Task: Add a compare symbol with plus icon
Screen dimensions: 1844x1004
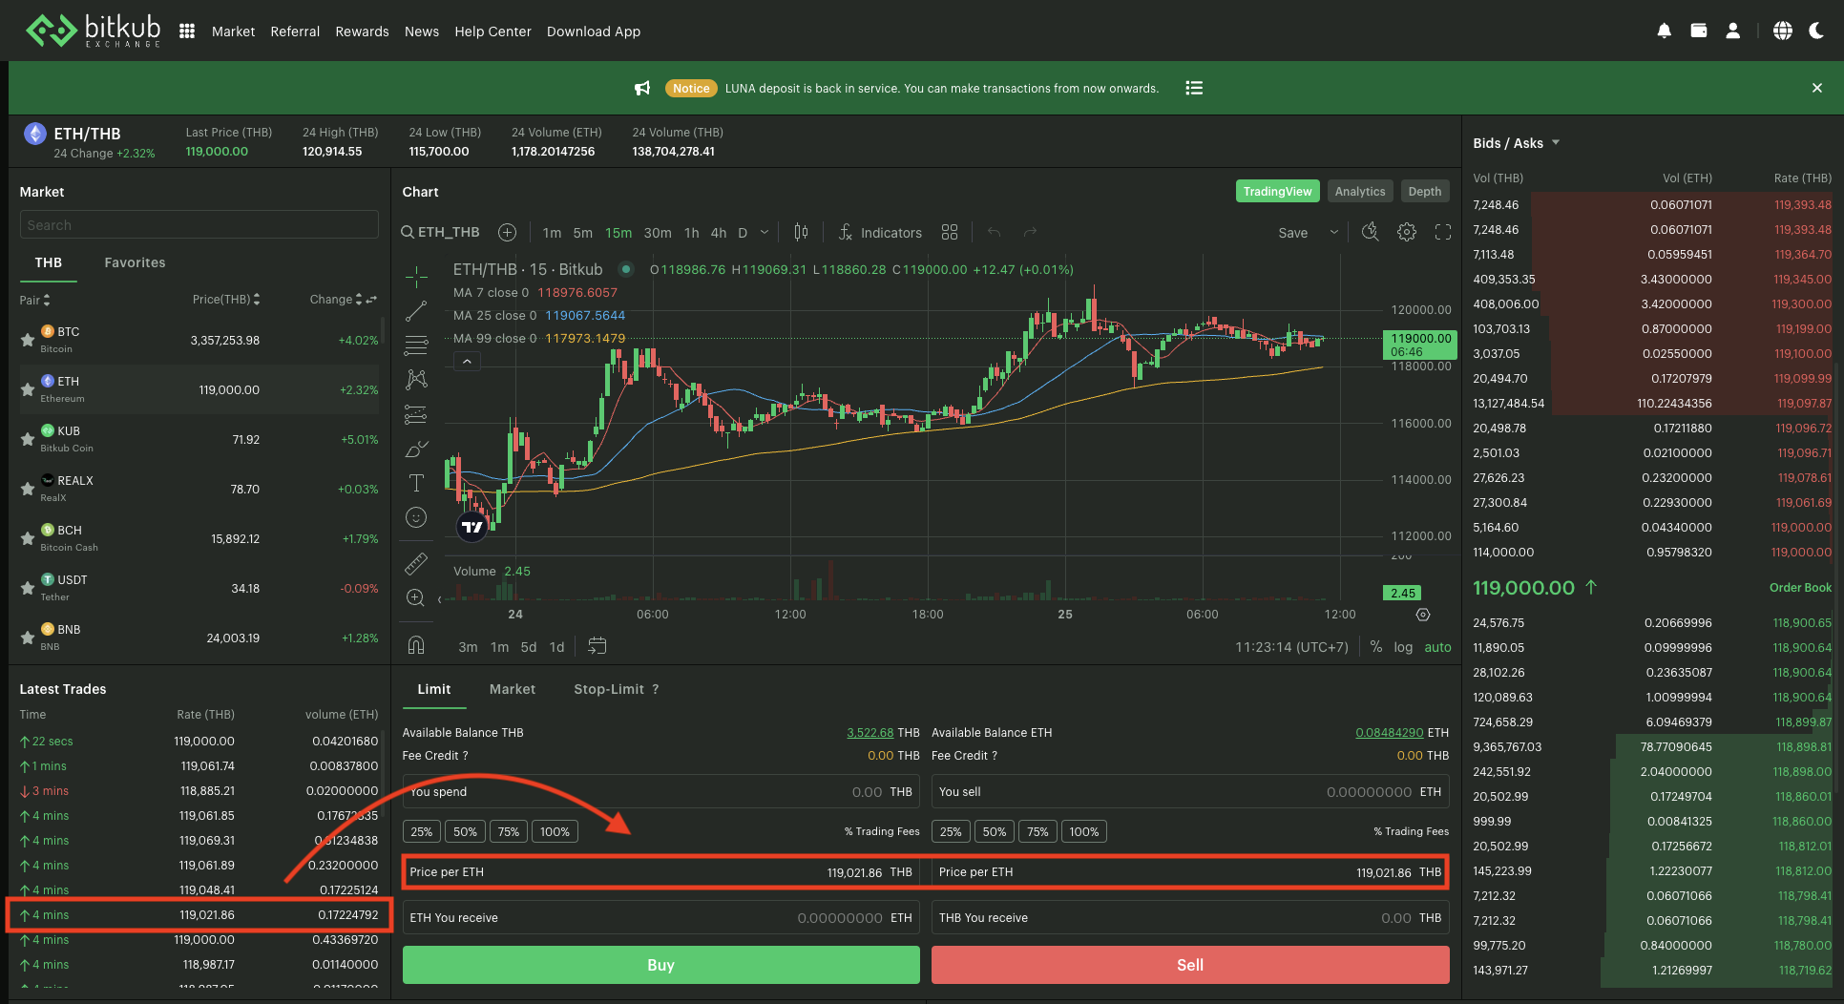Action: (x=508, y=232)
